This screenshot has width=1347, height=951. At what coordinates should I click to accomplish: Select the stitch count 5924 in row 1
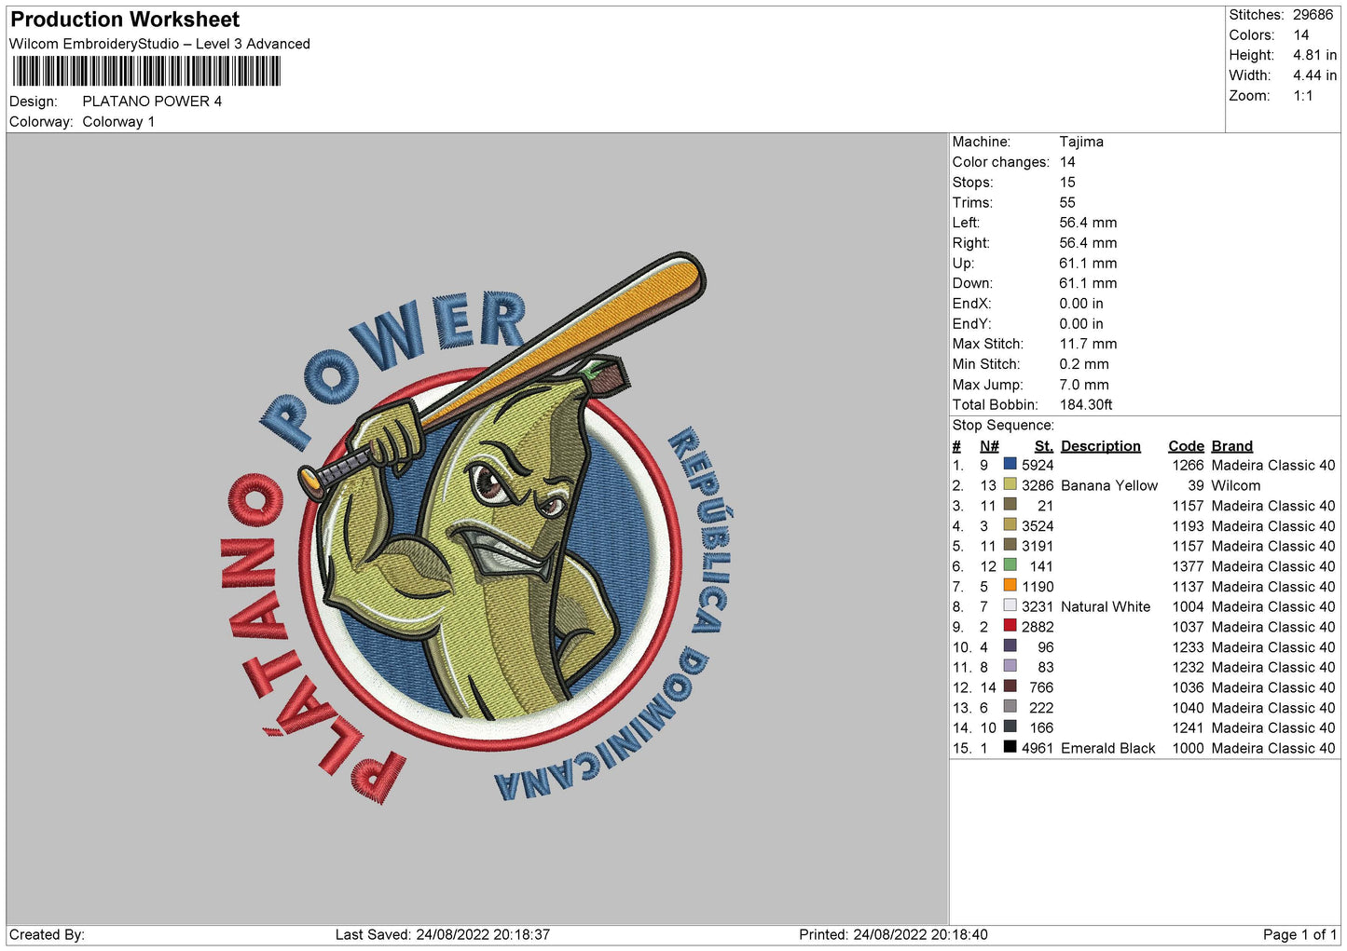1038,465
